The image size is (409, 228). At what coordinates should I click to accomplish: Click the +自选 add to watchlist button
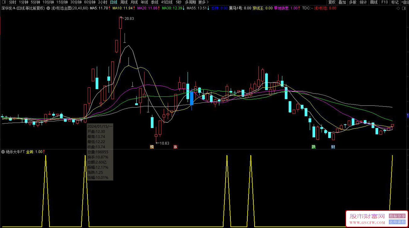(x=405, y=2)
